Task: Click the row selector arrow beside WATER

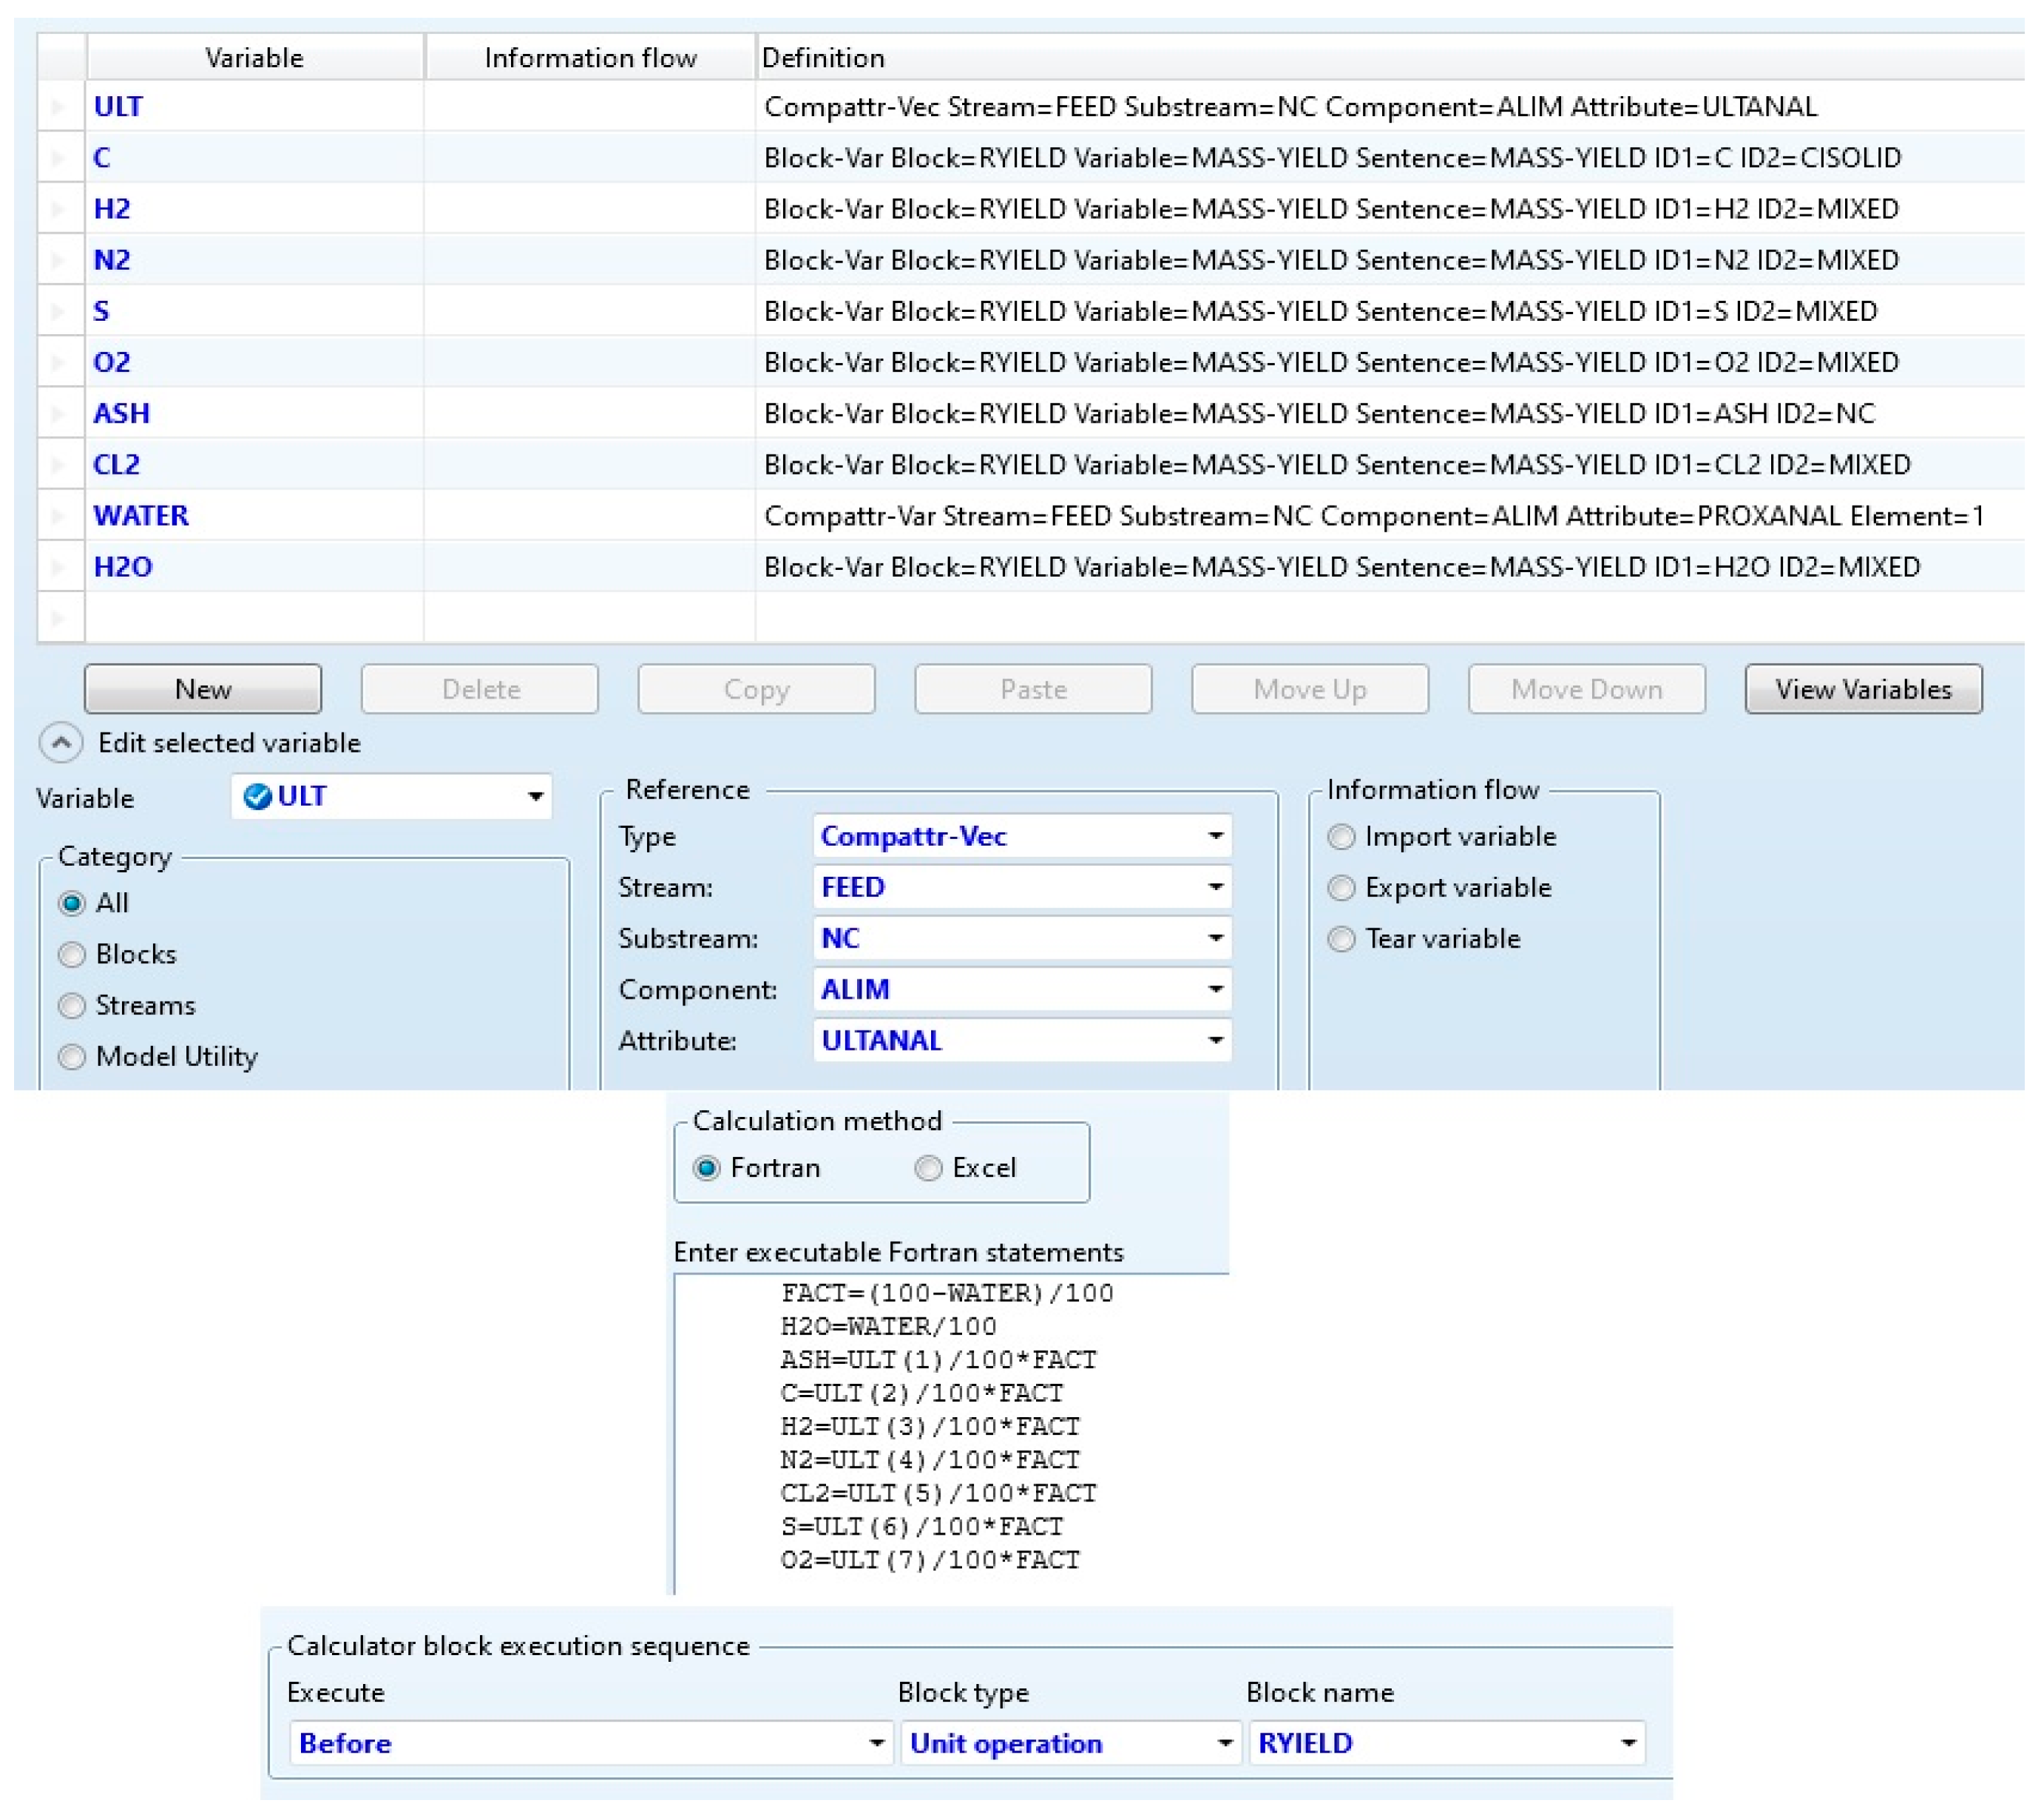Action: tap(58, 516)
